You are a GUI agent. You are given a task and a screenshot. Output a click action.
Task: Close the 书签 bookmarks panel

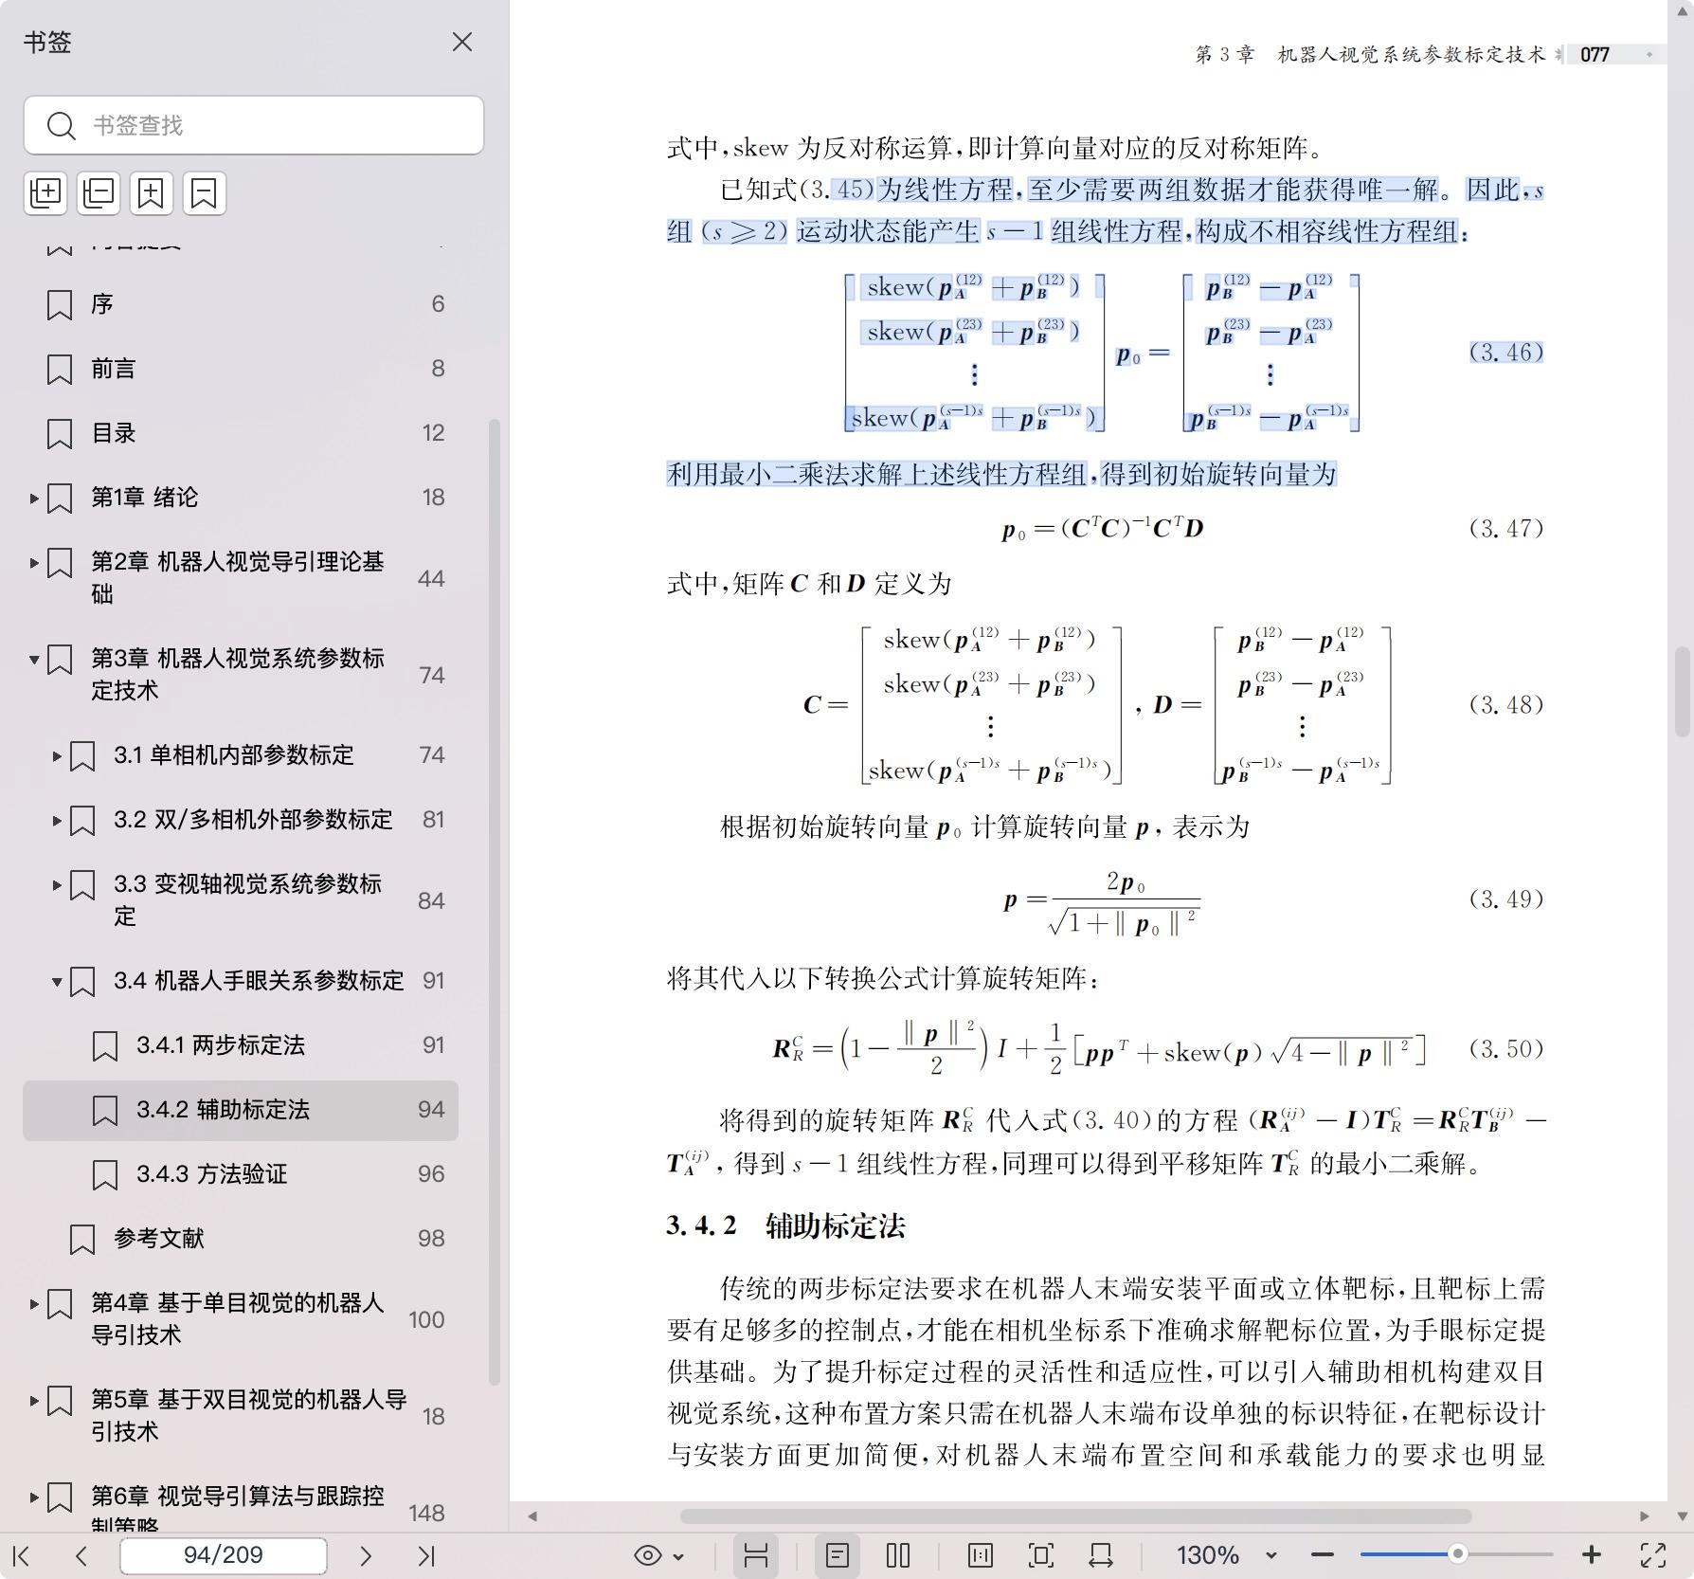[x=462, y=42]
